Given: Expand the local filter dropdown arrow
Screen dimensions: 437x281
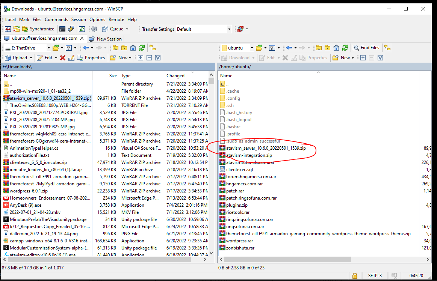Looking at the screenshot, I should point(75,48).
